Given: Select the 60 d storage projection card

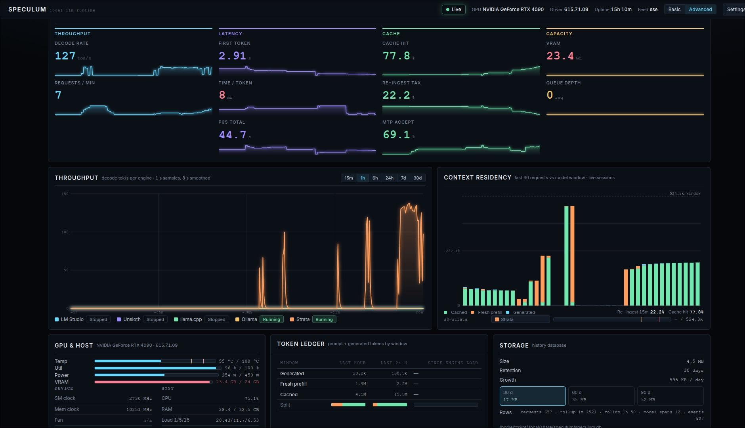Looking at the screenshot, I should (601, 396).
